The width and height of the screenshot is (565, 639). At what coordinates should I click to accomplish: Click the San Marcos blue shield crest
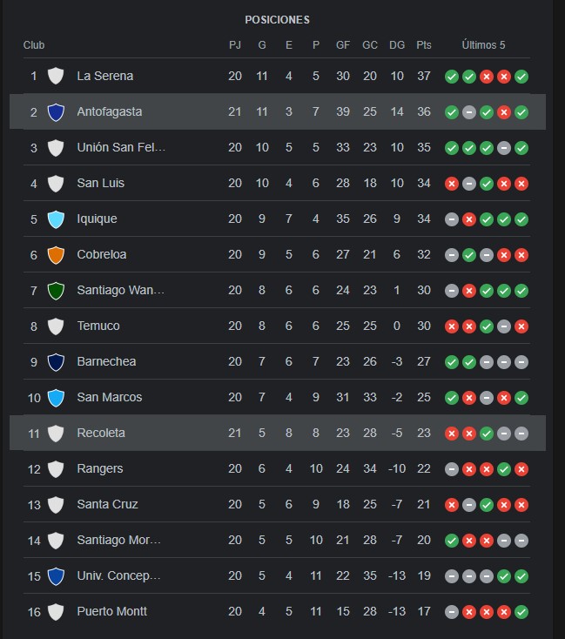56,398
